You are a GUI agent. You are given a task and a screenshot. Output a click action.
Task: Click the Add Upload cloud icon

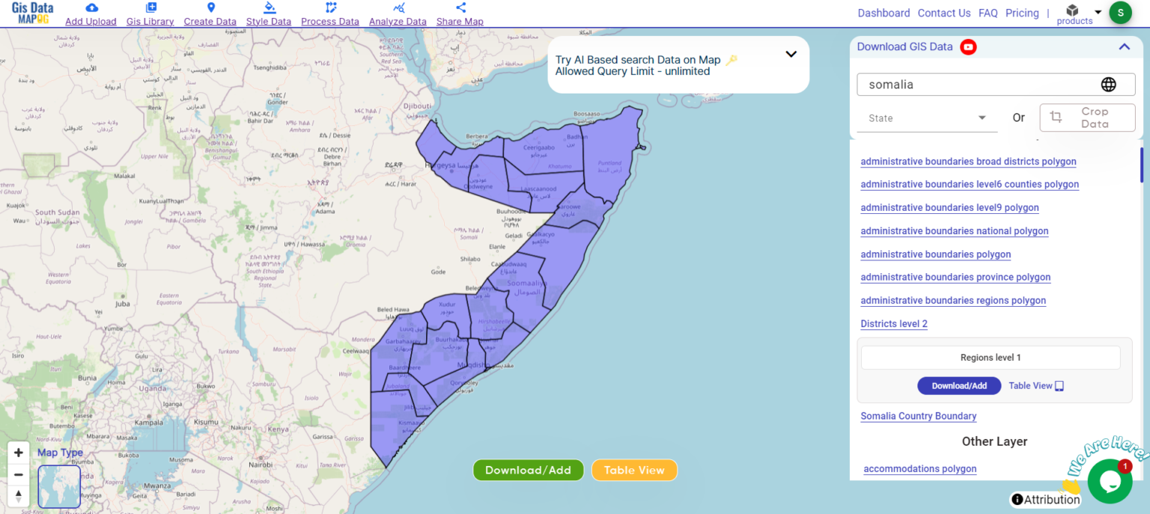91,7
